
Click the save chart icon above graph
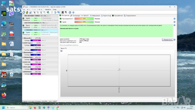62,51
